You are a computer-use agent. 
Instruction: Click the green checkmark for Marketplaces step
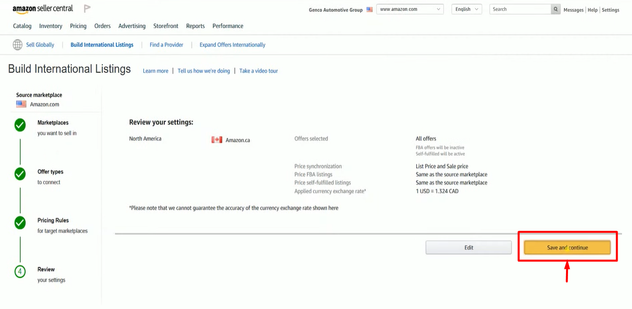[x=20, y=125]
